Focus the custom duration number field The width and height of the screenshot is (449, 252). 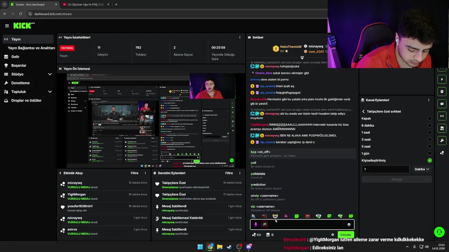tap(385, 169)
